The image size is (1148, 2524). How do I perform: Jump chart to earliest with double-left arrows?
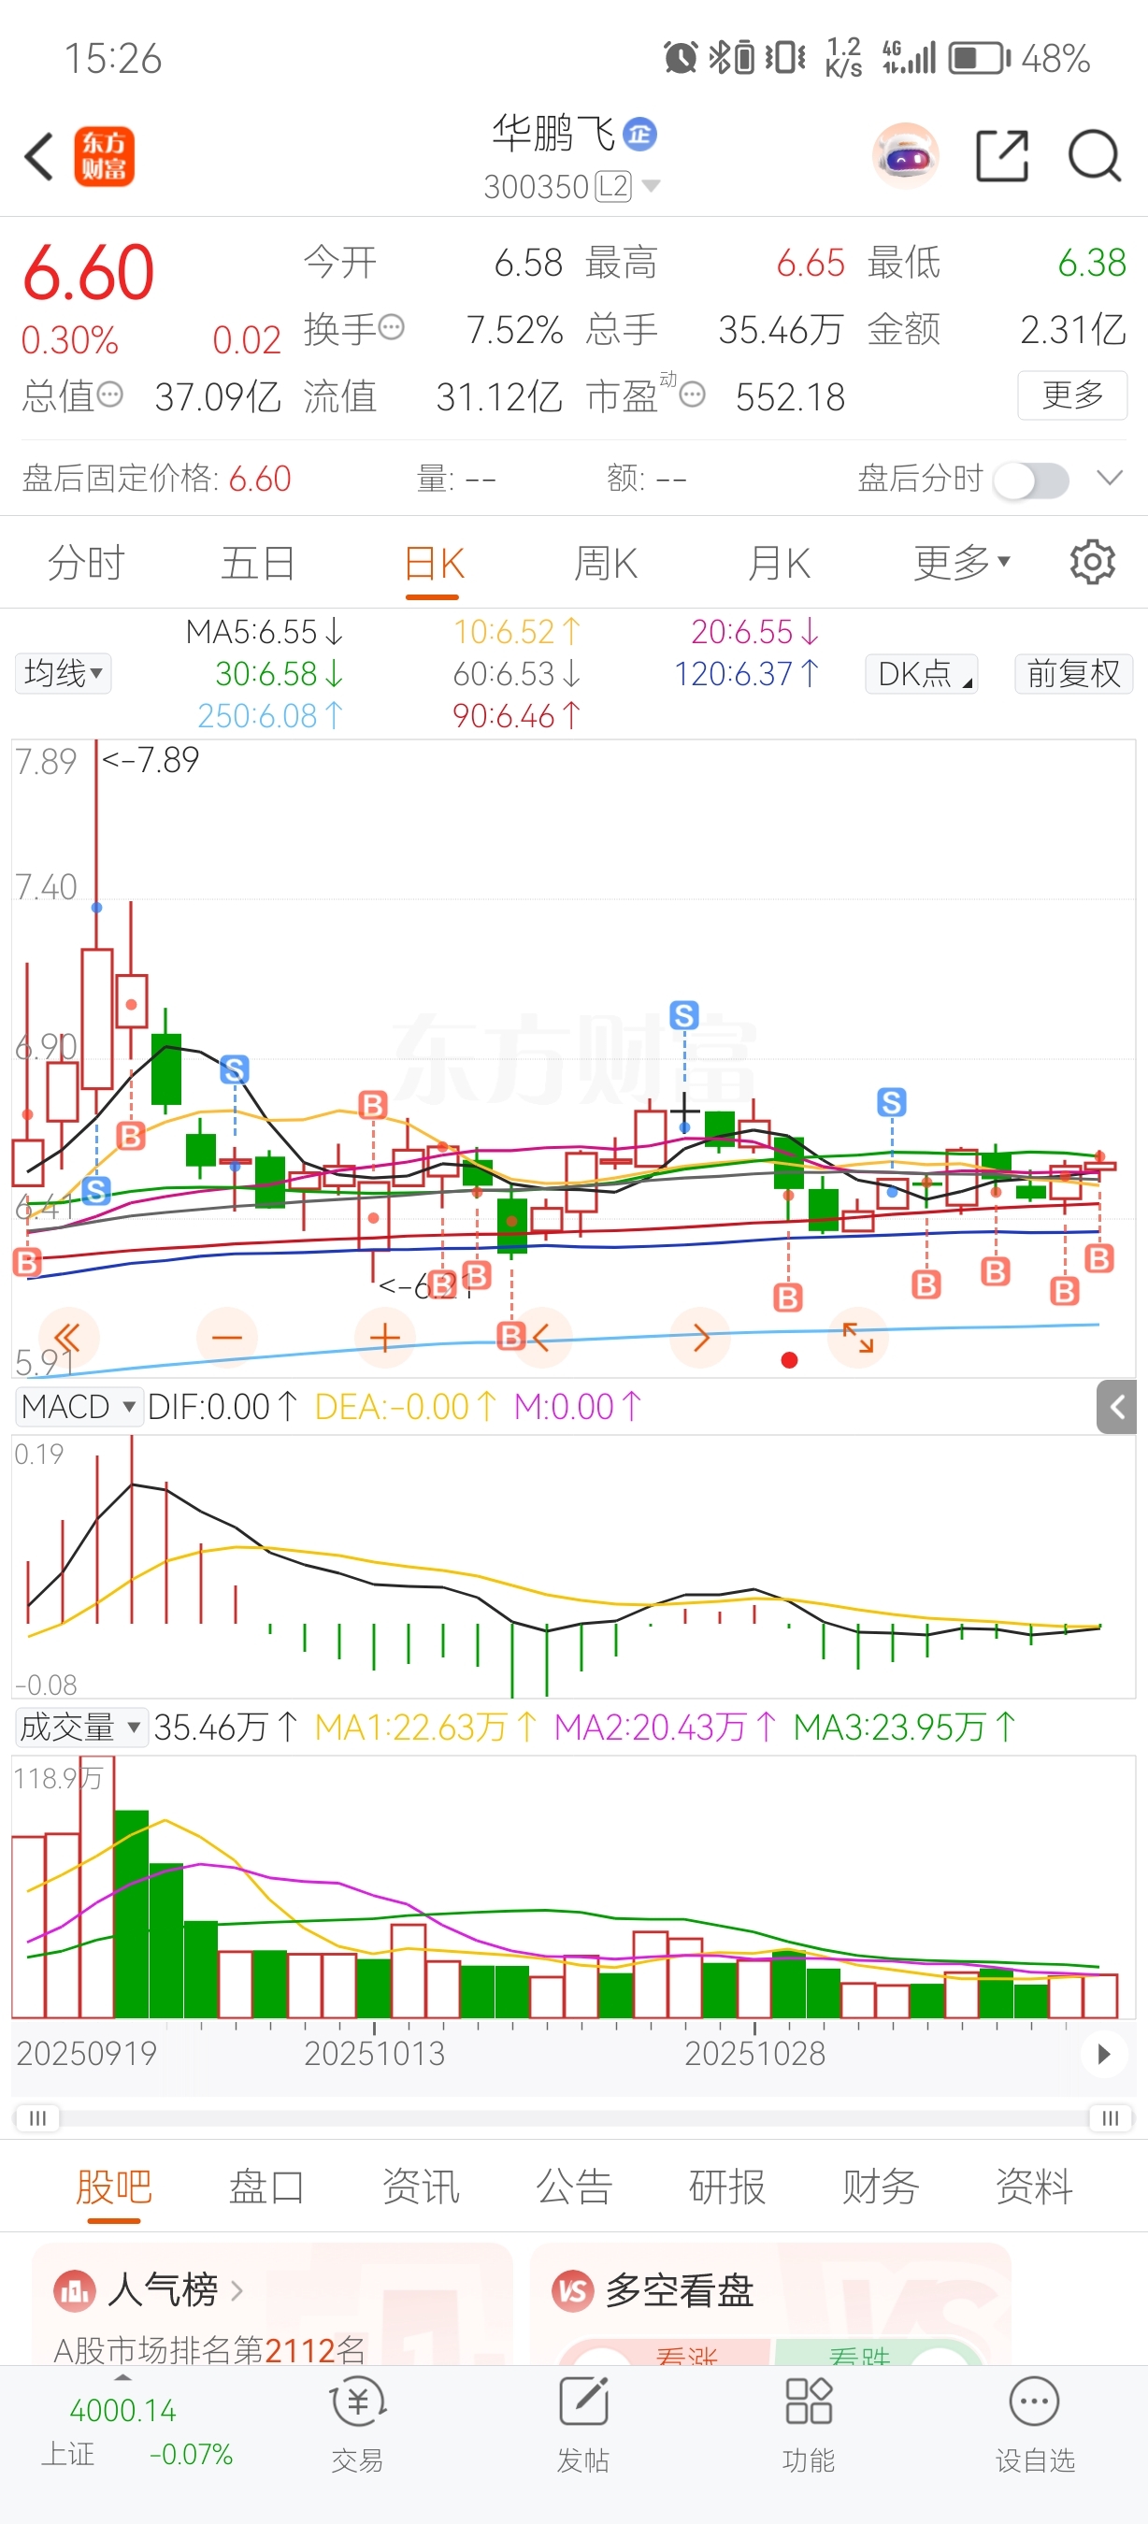pos(66,1338)
